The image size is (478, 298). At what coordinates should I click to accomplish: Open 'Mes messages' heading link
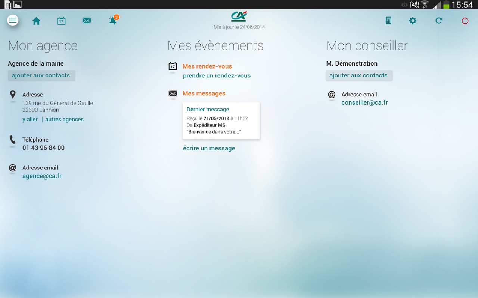[204, 93]
